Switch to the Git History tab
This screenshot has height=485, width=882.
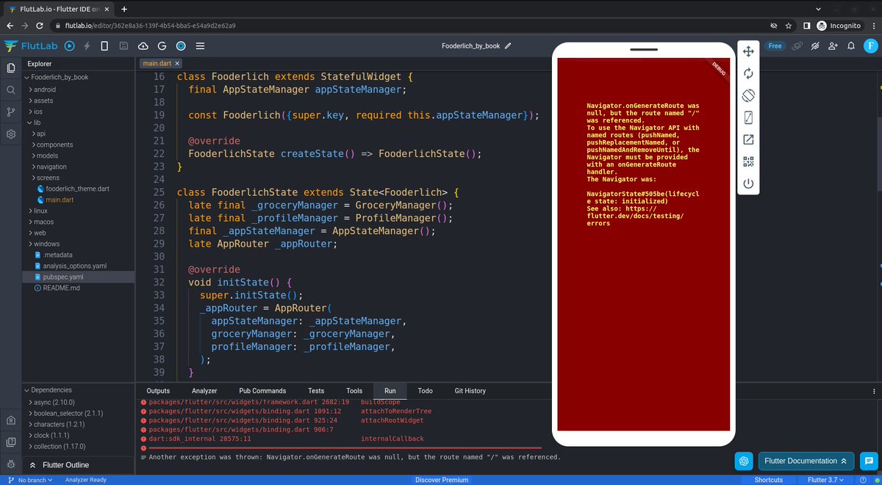[470, 391]
